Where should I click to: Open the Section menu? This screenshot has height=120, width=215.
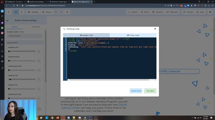click(132, 12)
